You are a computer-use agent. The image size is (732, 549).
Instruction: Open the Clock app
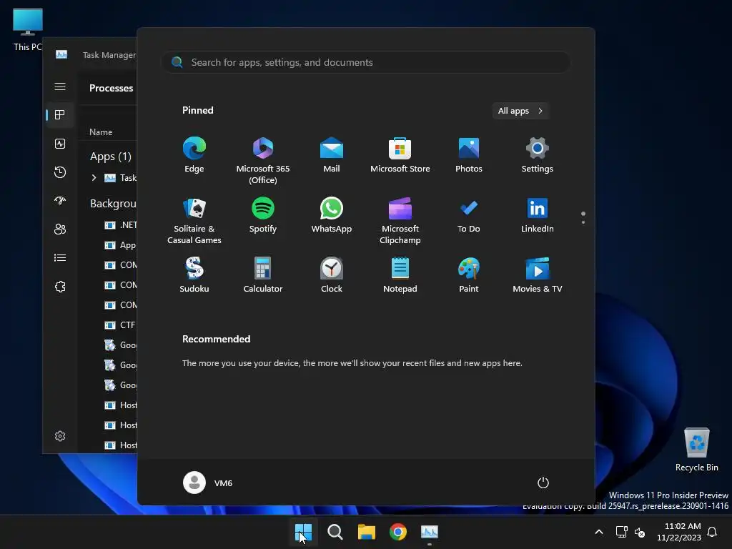(332, 275)
